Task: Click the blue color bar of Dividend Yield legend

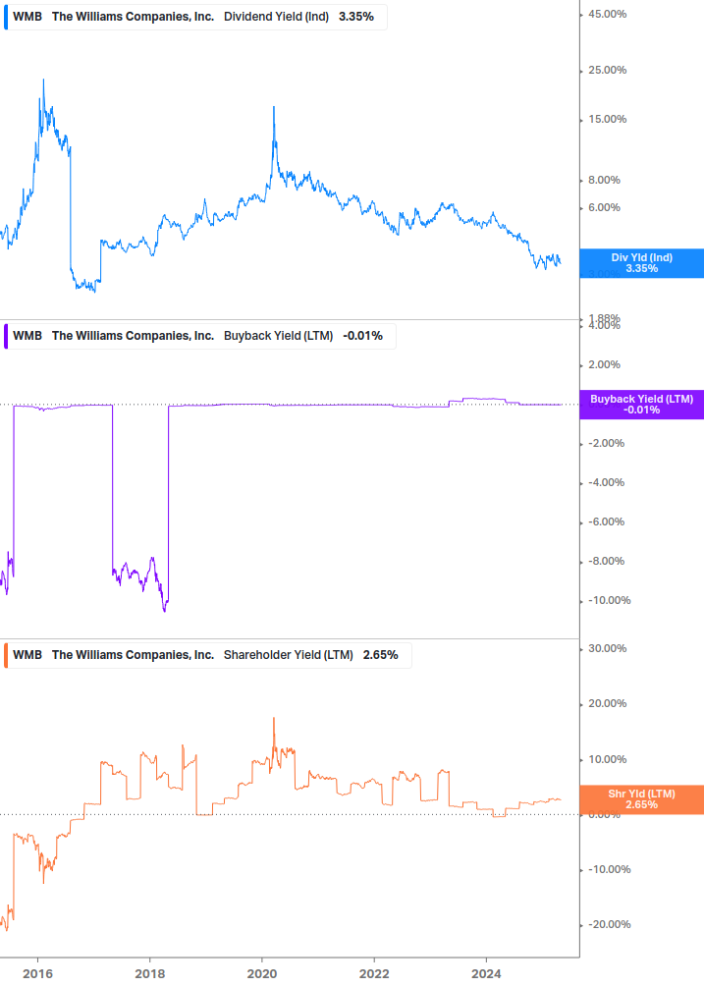Action: (x=6, y=17)
